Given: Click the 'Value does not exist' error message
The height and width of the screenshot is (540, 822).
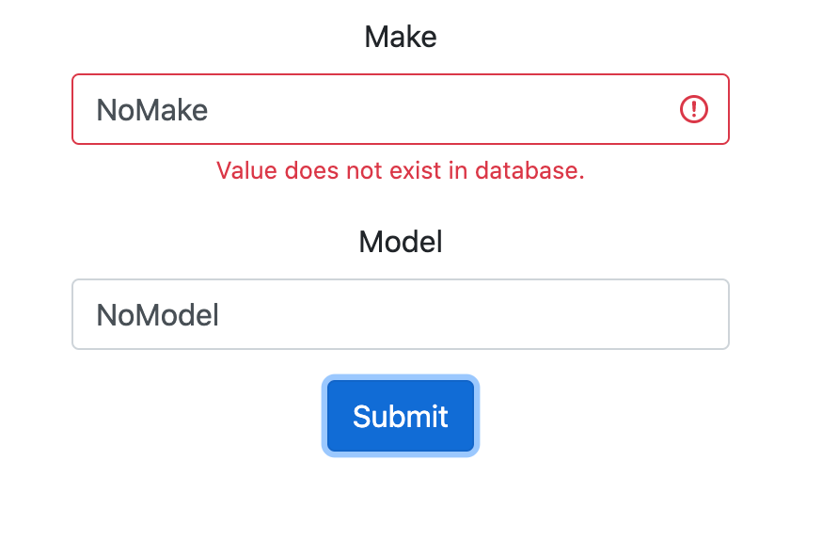Looking at the screenshot, I should point(401,171).
